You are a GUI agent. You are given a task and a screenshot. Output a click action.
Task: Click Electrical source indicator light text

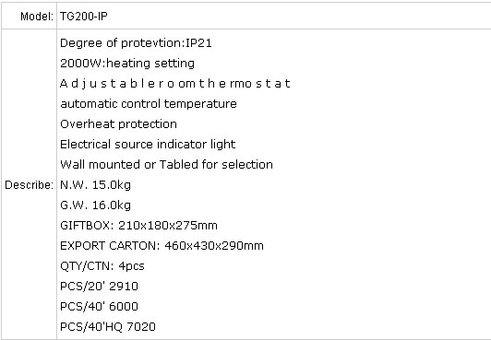pos(148,145)
